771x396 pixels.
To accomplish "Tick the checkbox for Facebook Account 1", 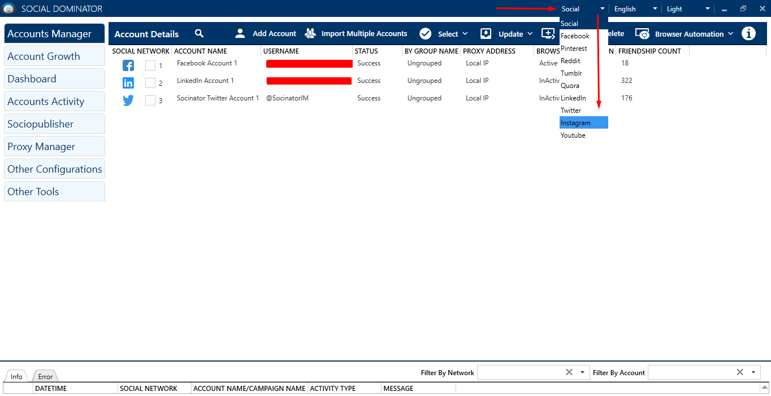I will pos(150,65).
